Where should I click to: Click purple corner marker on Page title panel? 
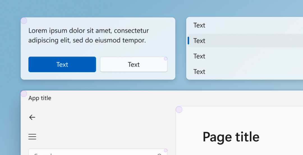pos(179,110)
